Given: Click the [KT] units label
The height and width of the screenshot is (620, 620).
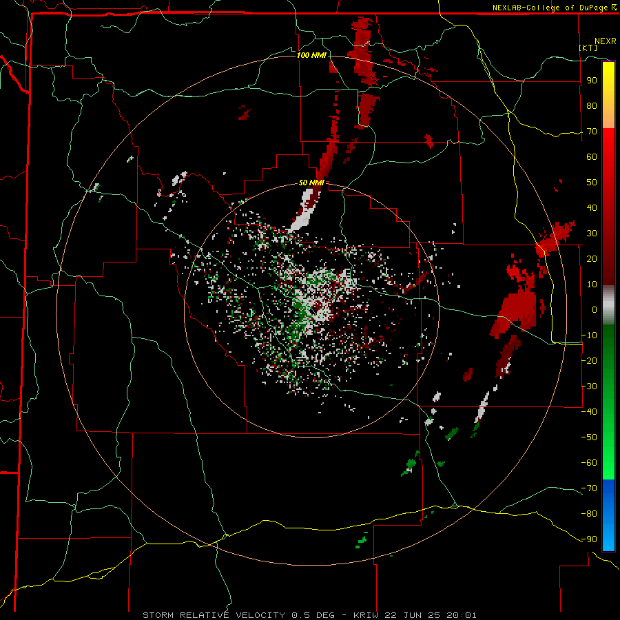Looking at the screenshot, I should [588, 48].
